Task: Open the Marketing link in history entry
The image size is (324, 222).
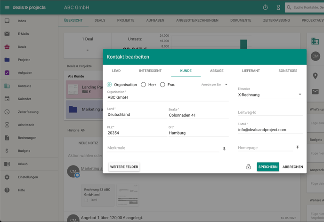Action: click(x=91, y=168)
